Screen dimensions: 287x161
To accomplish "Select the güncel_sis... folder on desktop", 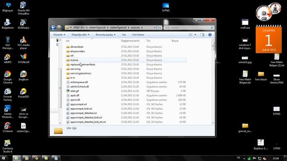I will [245, 128].
